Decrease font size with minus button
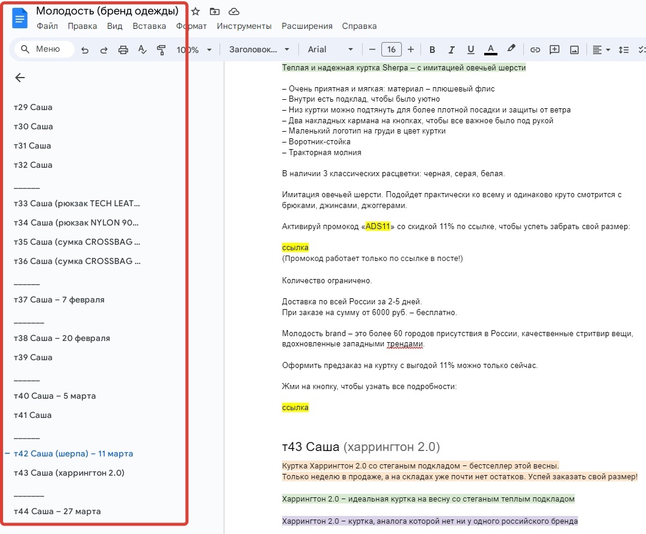646x534 pixels. coord(372,49)
